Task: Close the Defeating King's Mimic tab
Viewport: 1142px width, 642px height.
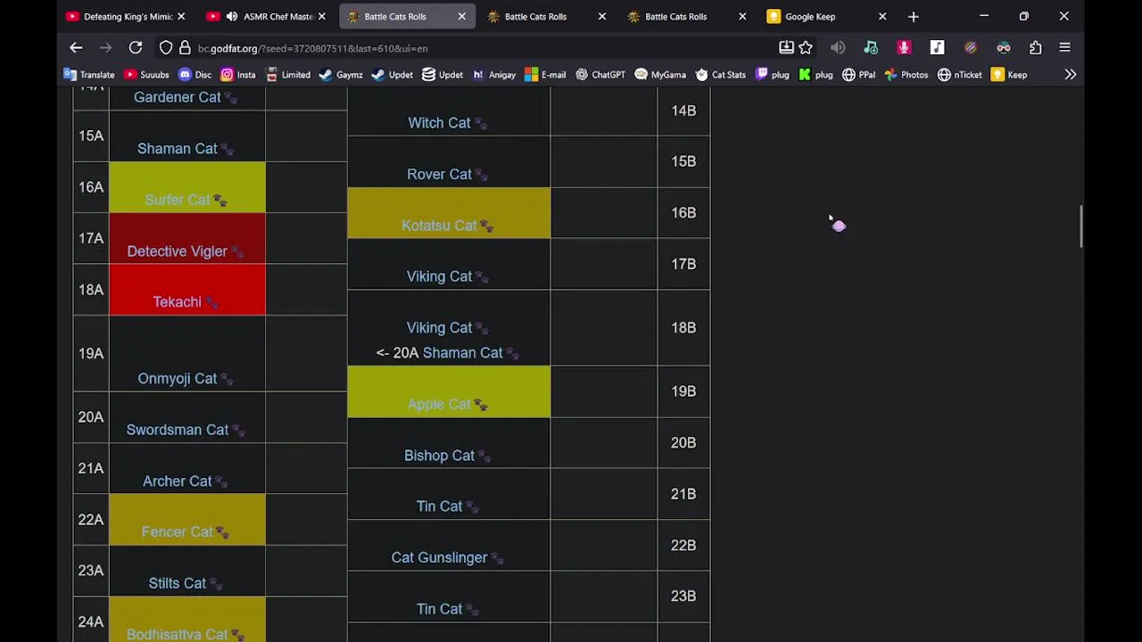Action: pyautogui.click(x=181, y=16)
